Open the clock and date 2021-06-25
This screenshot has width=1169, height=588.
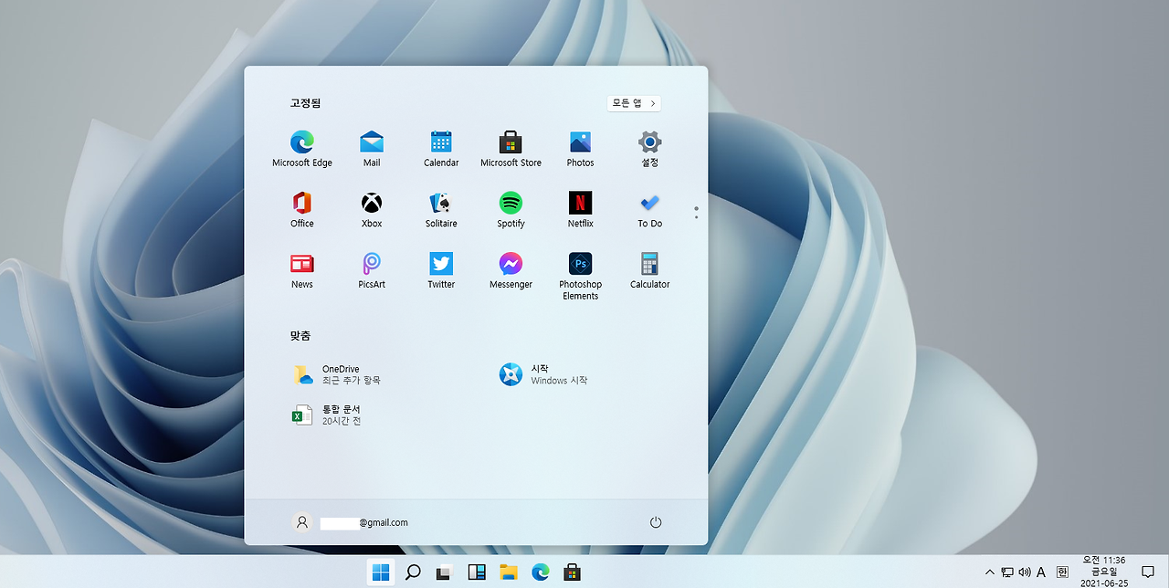coord(1103,572)
